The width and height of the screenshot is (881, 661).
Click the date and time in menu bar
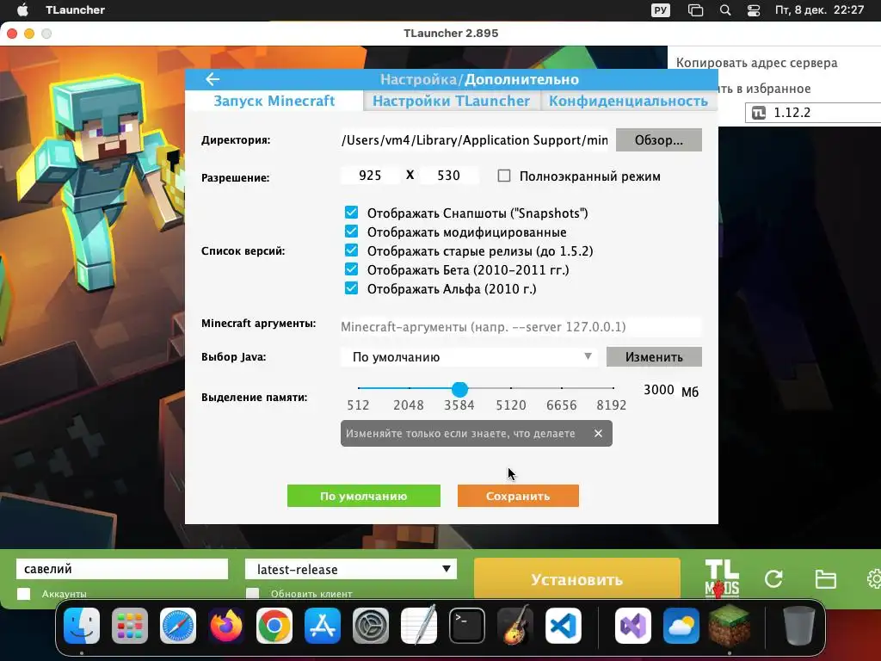click(819, 10)
